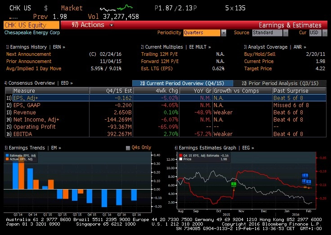Click the intraday sparkline chart in the header
Viewport: 331px width, 235px height.
116,8
